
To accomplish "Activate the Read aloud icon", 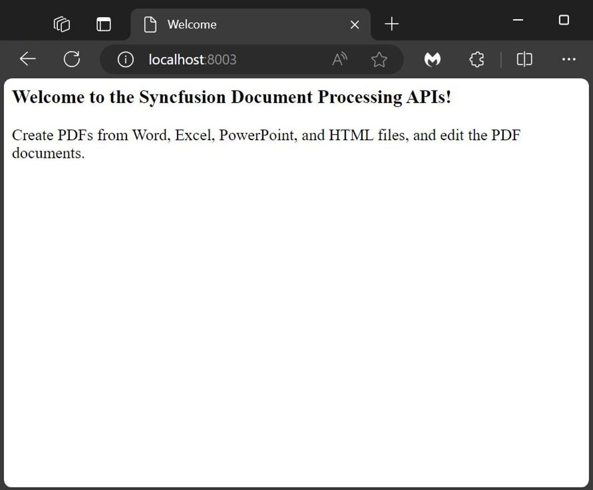I will (340, 60).
